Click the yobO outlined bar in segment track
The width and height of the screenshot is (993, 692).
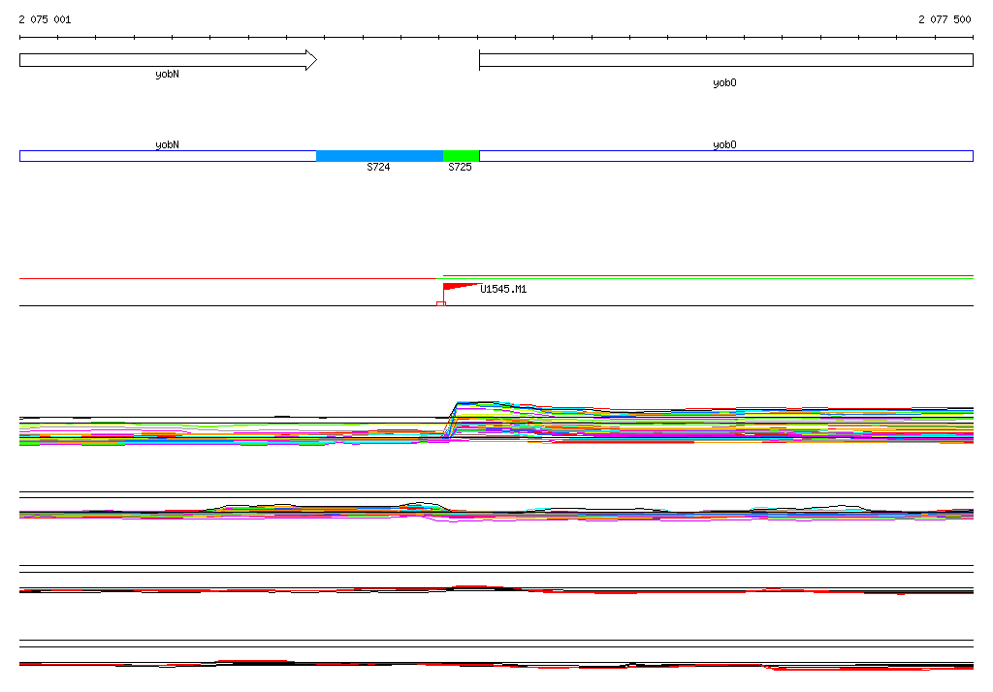tap(725, 156)
